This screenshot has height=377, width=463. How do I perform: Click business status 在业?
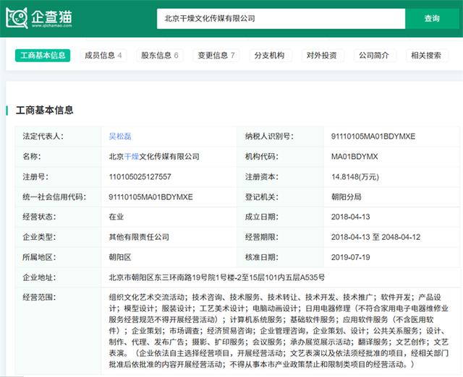tap(116, 217)
